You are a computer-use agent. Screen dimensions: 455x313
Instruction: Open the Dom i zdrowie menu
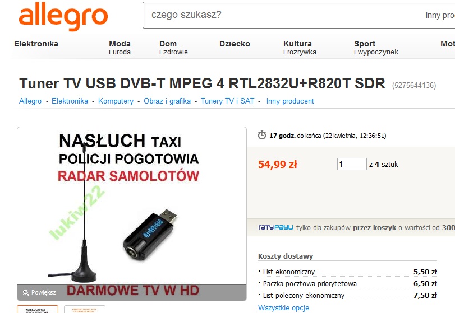pos(173,48)
